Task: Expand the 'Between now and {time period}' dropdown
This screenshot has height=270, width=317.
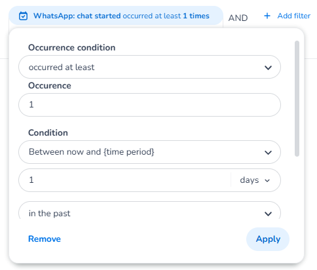Action: [149, 152]
